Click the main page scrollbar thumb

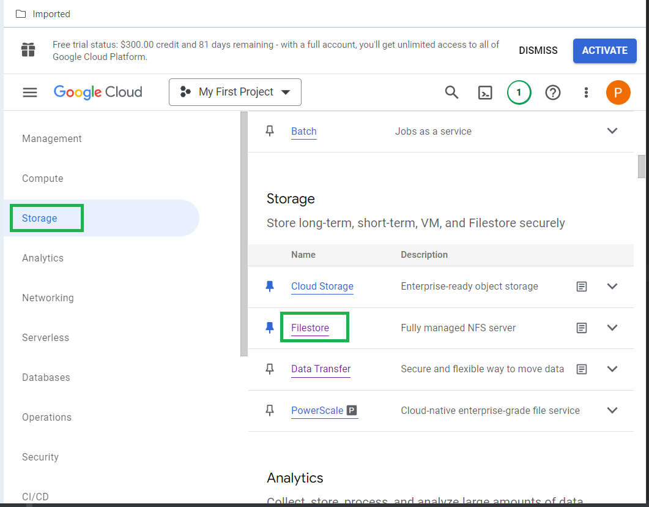coord(642,167)
